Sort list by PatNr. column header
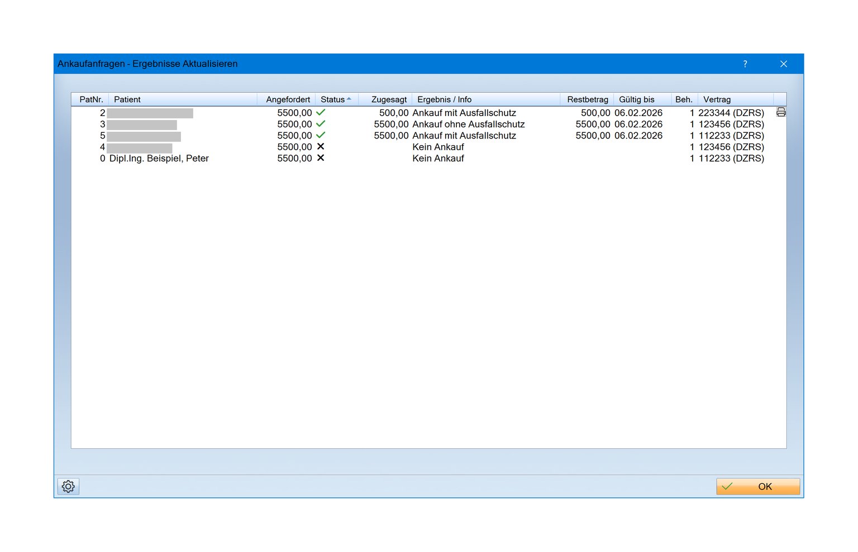 (x=91, y=99)
